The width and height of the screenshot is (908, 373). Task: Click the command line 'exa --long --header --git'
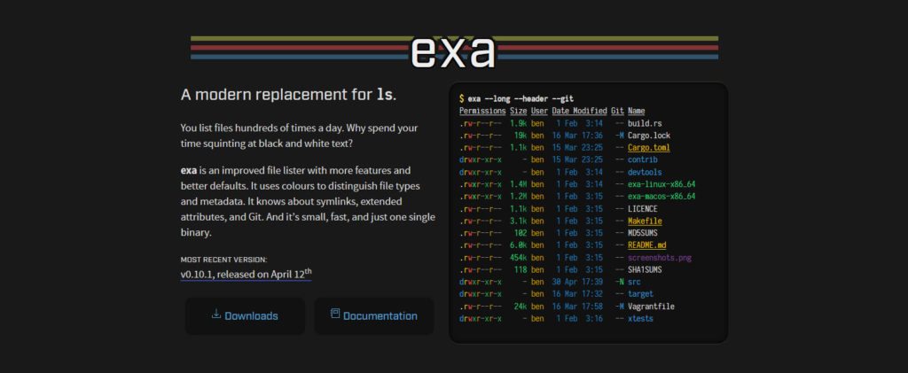click(521, 99)
